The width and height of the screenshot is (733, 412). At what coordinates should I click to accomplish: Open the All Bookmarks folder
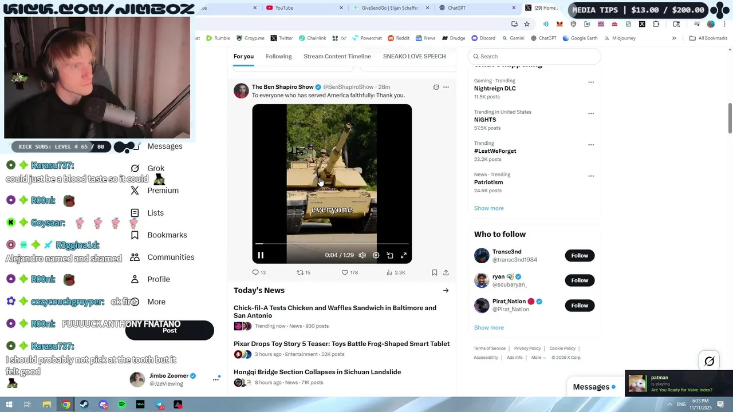point(708,38)
